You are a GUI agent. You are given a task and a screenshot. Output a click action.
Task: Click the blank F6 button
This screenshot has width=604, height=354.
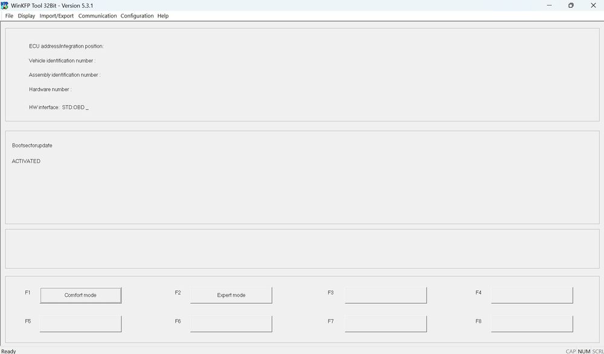coord(231,324)
